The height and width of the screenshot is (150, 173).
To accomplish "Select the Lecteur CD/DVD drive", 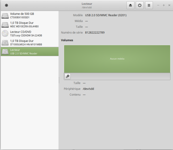I will tap(30, 34).
